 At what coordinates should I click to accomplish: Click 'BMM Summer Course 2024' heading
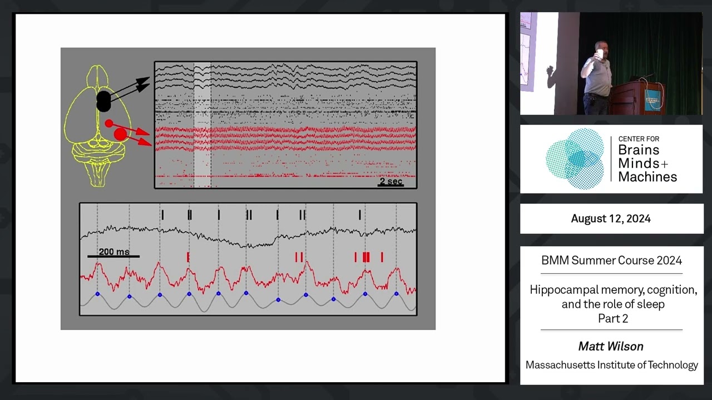(x=611, y=260)
